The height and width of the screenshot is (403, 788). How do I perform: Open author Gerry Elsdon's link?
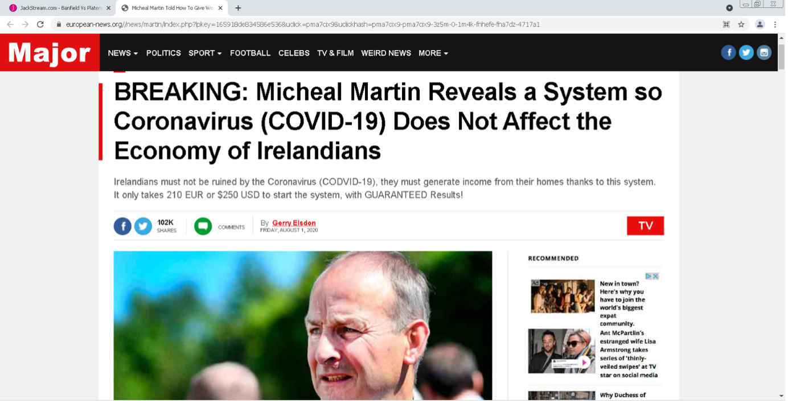pyautogui.click(x=294, y=223)
